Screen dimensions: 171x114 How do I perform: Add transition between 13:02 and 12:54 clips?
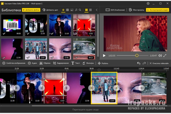coord(66,88)
